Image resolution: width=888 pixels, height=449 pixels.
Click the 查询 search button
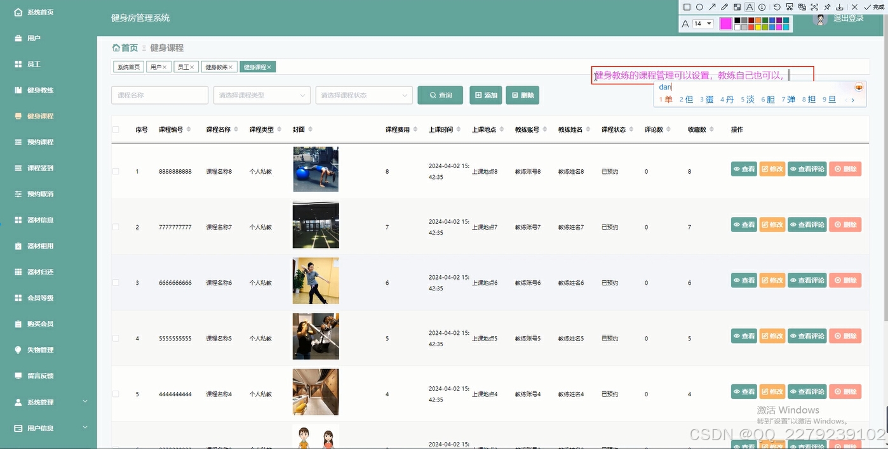pos(439,94)
